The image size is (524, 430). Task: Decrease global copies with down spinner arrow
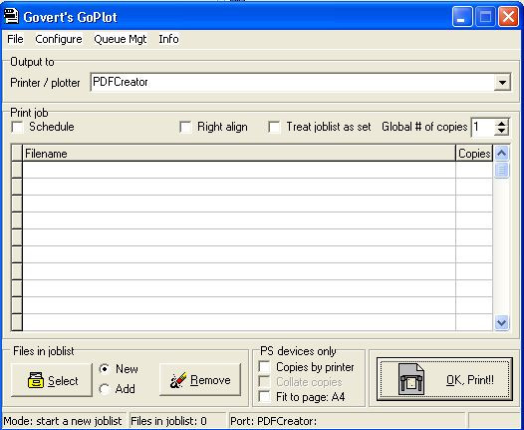502,132
